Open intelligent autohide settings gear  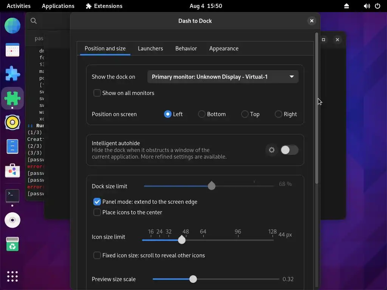pyautogui.click(x=271, y=150)
